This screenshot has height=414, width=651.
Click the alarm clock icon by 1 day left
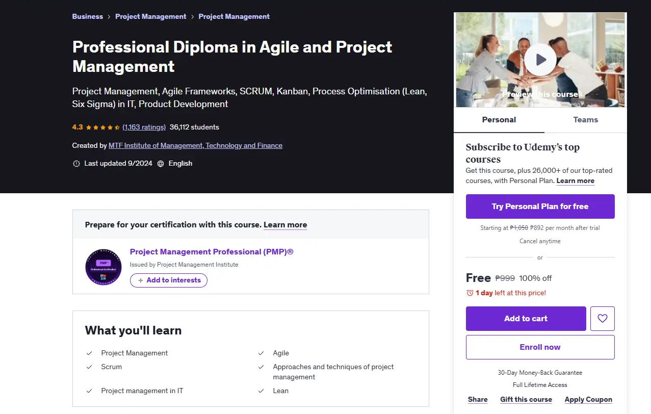pyautogui.click(x=470, y=293)
